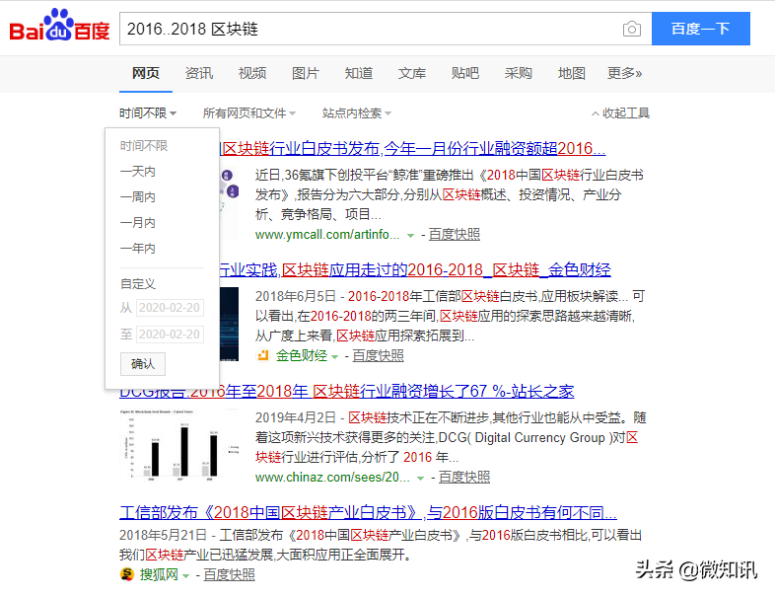
Task: Open 区块链应用走过的2016-2018 金色财经 title link
Action: coord(415,270)
